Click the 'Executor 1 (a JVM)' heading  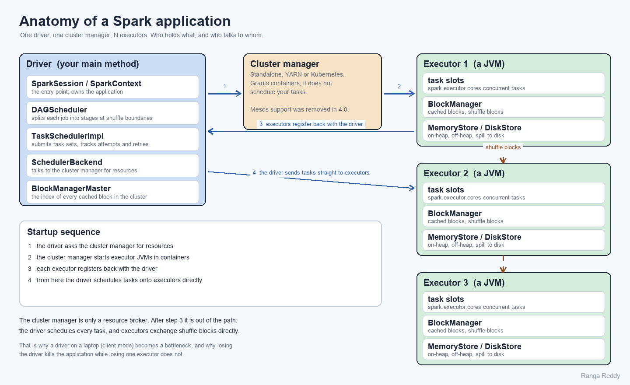click(464, 64)
